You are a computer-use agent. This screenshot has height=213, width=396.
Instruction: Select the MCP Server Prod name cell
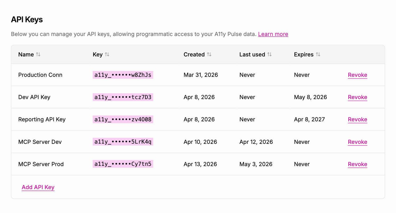(x=41, y=164)
